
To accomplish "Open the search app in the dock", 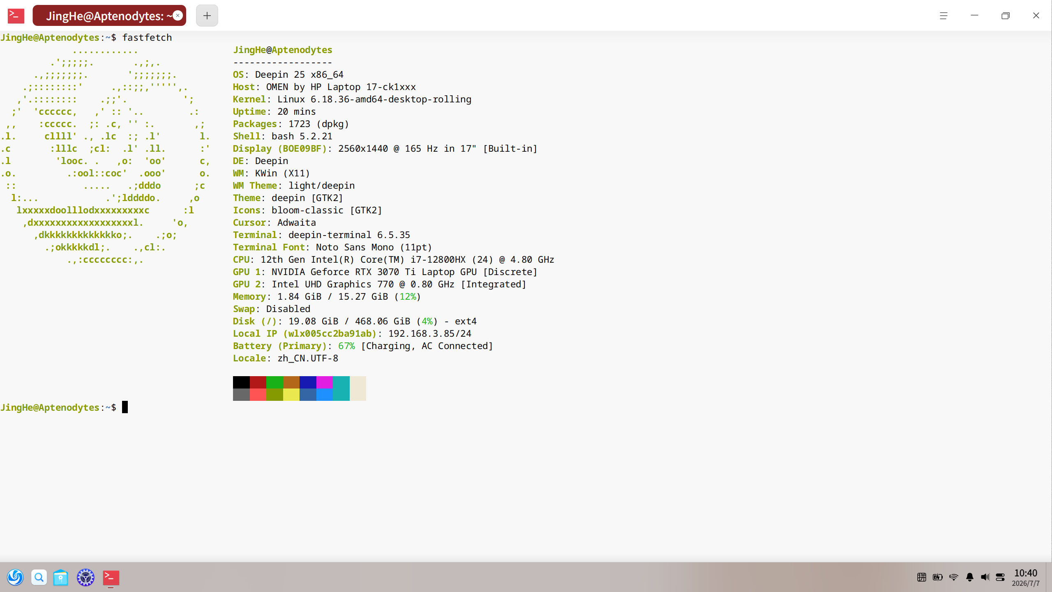I will (x=39, y=578).
